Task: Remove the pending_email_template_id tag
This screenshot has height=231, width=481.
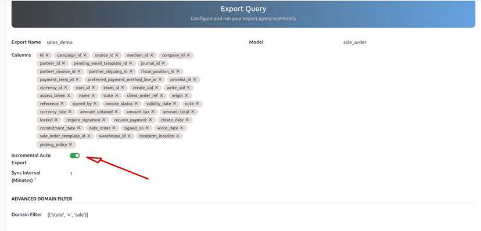Action: [130, 63]
